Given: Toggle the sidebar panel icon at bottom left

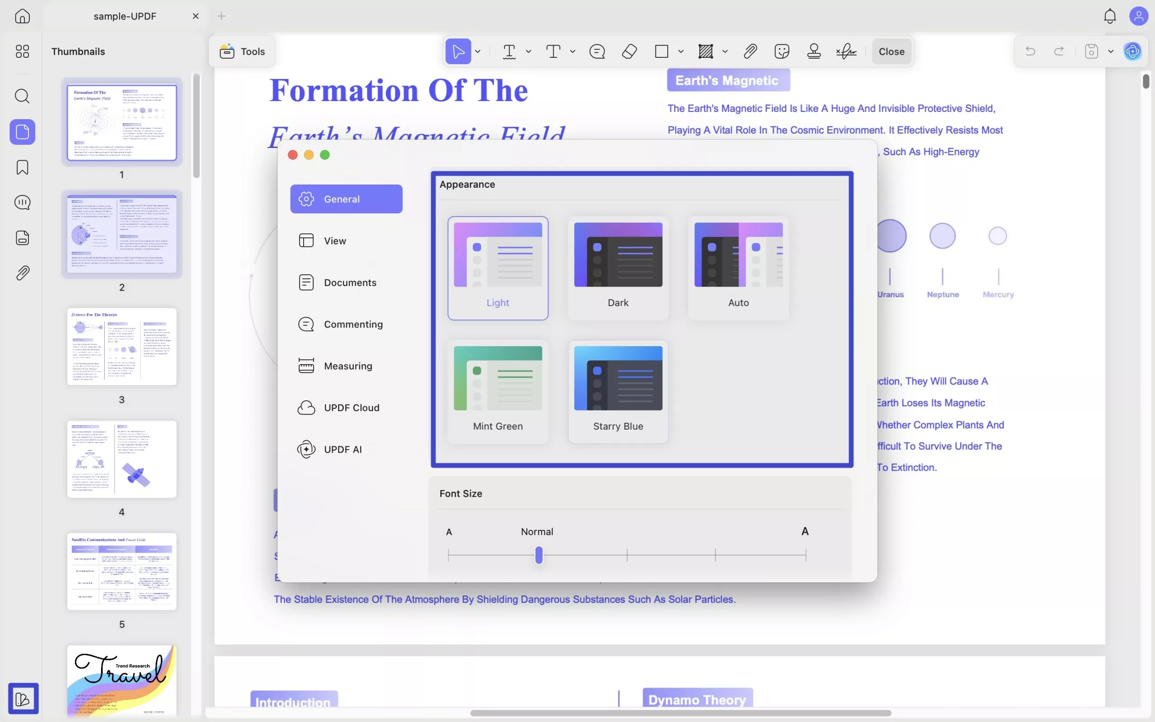Looking at the screenshot, I should 23,699.
